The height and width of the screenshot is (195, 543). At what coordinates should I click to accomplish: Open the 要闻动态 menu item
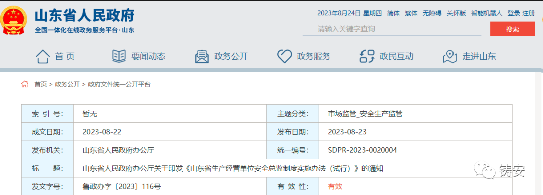point(148,56)
